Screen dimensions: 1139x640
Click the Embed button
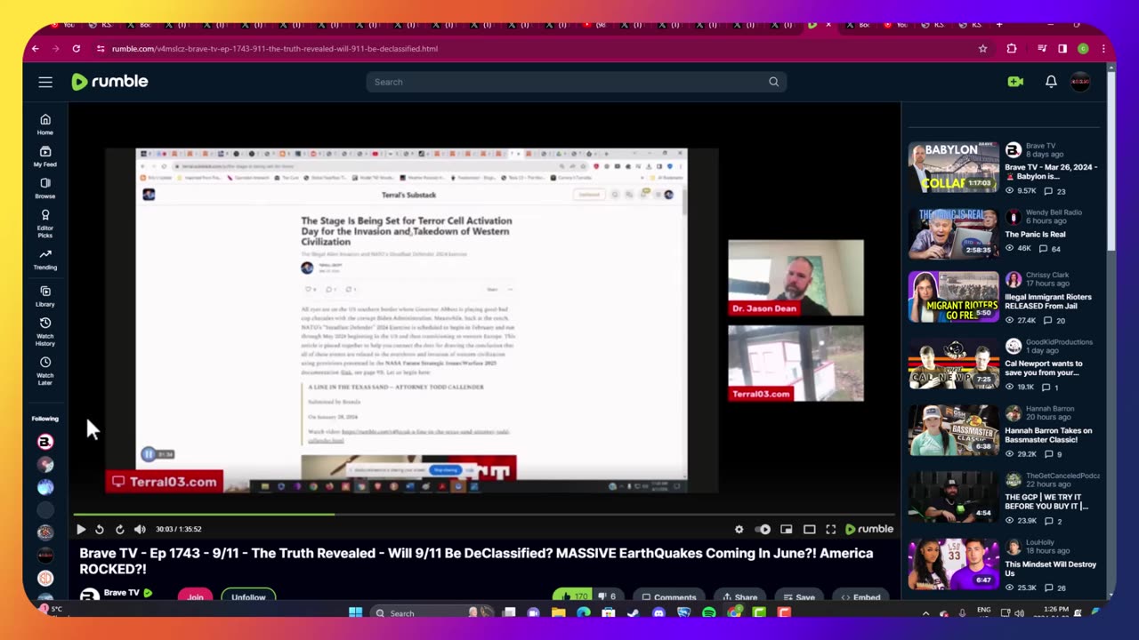[x=860, y=596]
